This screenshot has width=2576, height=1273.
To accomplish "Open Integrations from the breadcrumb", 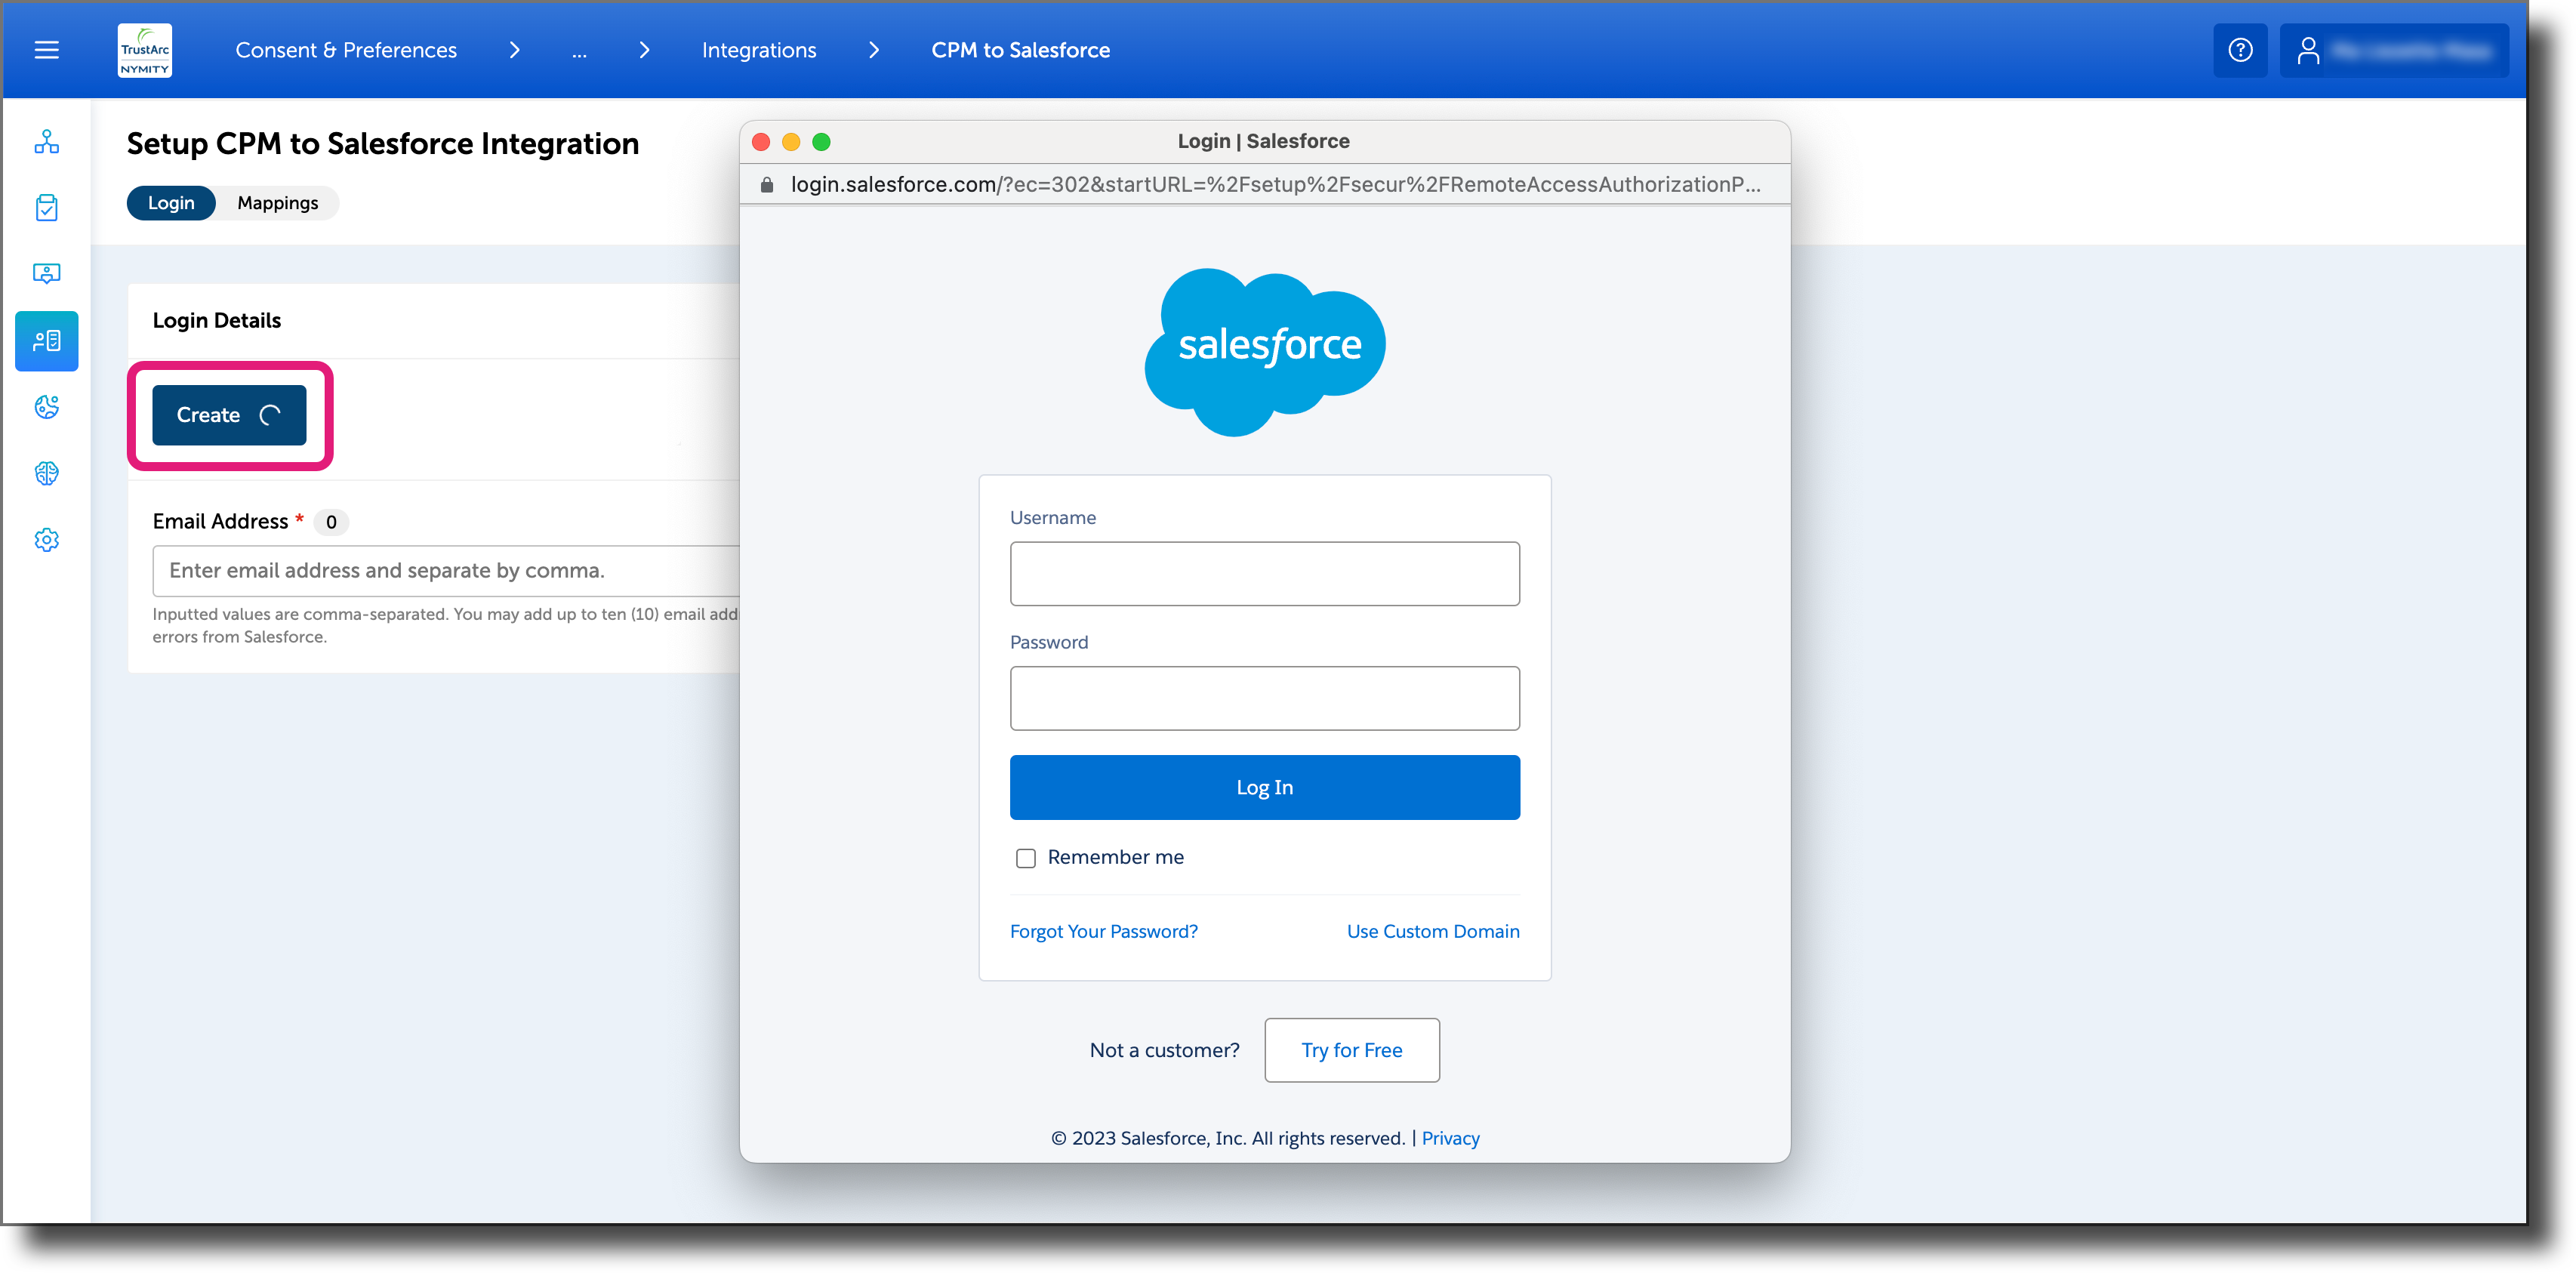I will tap(759, 49).
